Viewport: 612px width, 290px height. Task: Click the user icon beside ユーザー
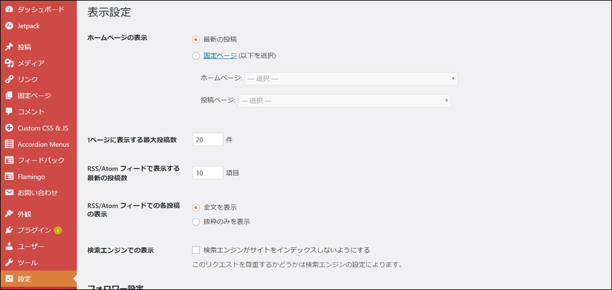click(9, 246)
